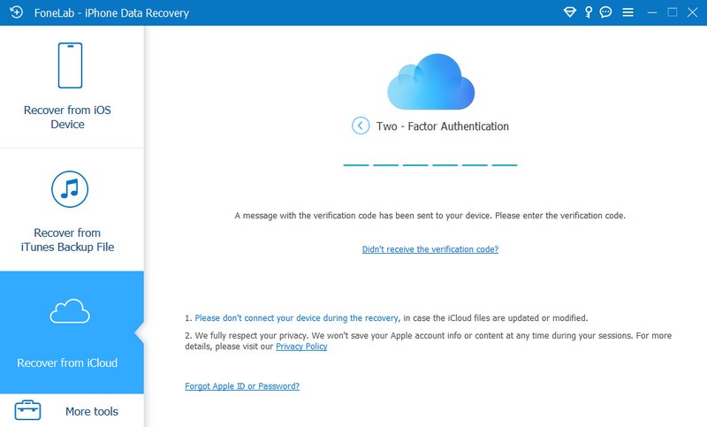This screenshot has width=707, height=427.
Task: Maximize the FoneLab window
Action: (x=673, y=12)
